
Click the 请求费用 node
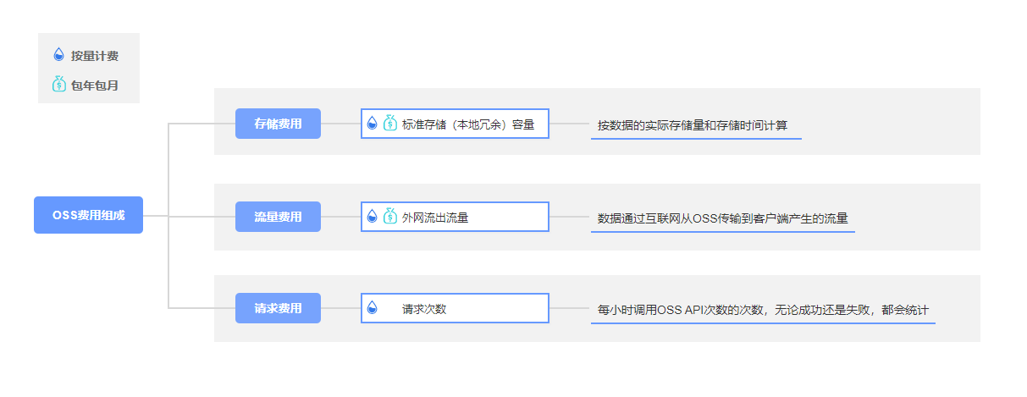tap(278, 308)
